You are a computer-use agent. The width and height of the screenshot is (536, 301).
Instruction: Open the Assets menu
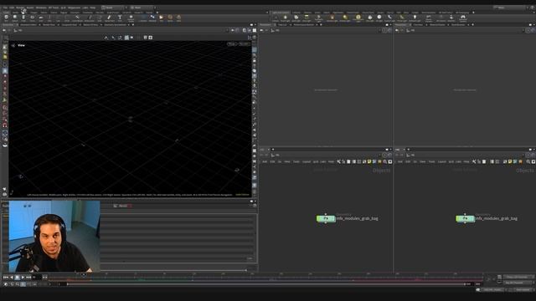(x=30, y=8)
